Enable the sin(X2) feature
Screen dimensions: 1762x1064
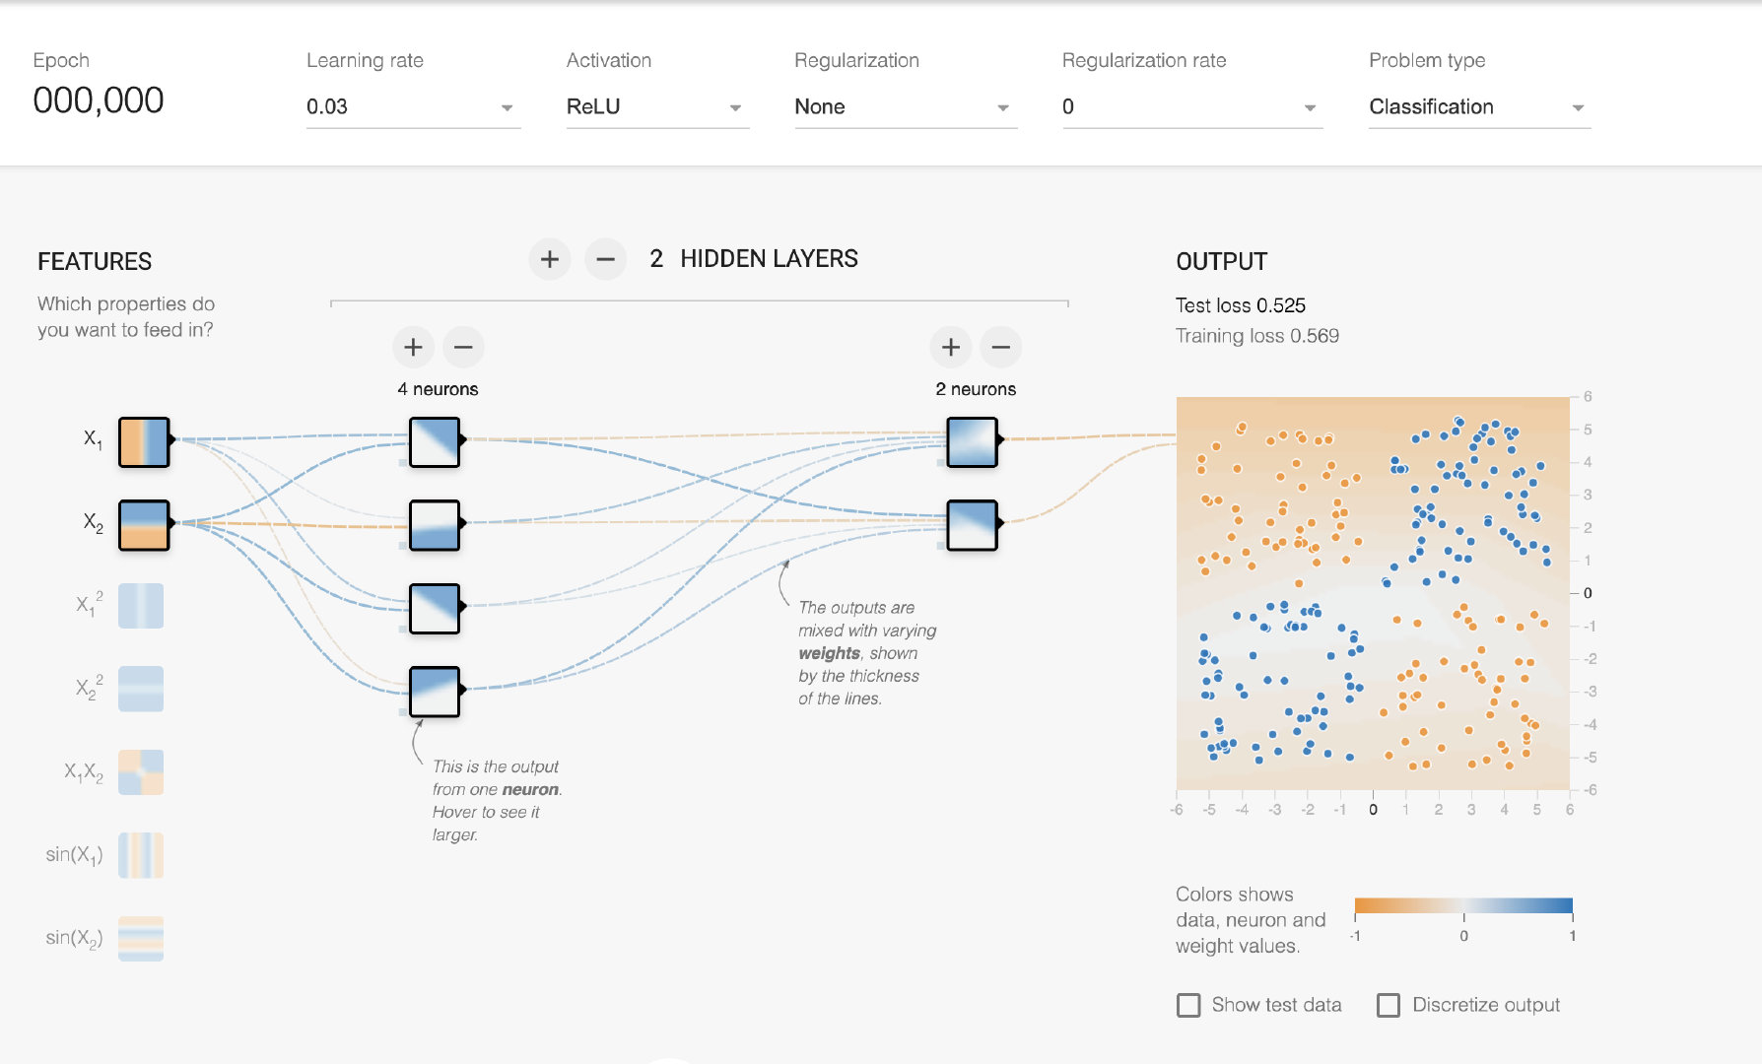[141, 938]
